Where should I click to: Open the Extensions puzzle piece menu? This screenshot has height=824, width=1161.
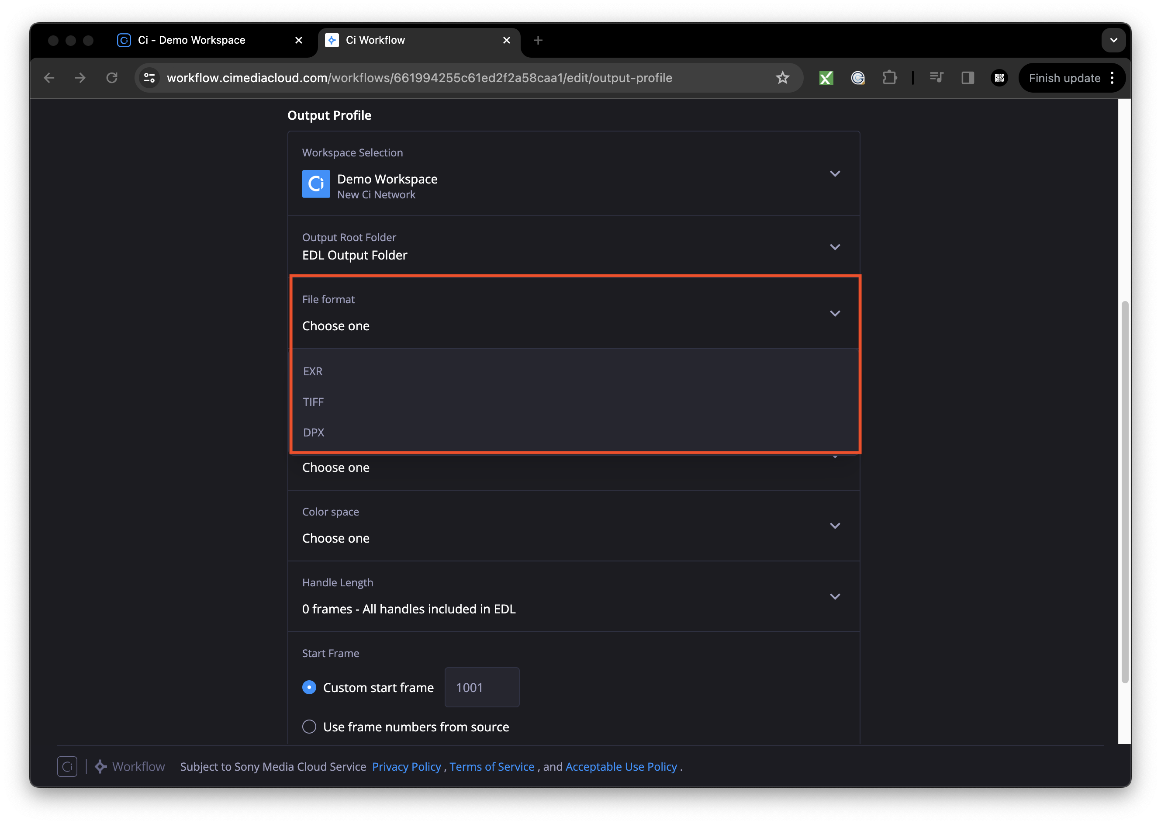(889, 78)
